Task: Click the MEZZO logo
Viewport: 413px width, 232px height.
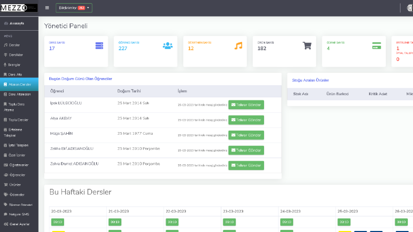Action: [19, 8]
